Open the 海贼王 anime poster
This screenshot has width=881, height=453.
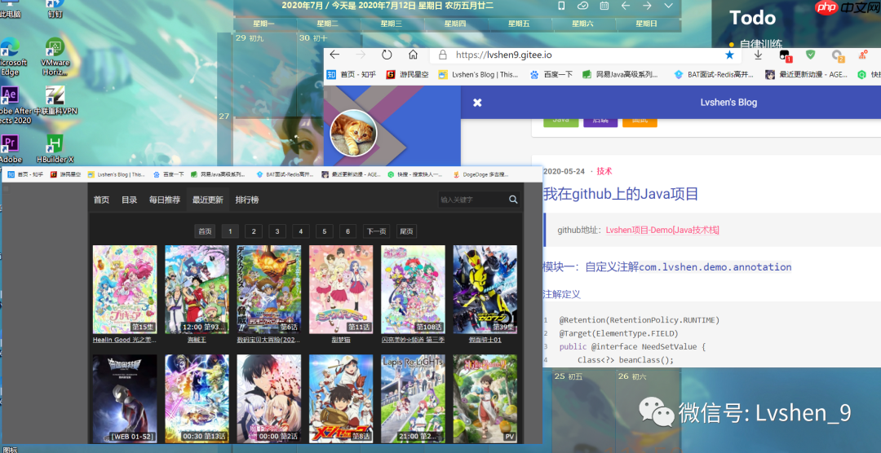[197, 289]
